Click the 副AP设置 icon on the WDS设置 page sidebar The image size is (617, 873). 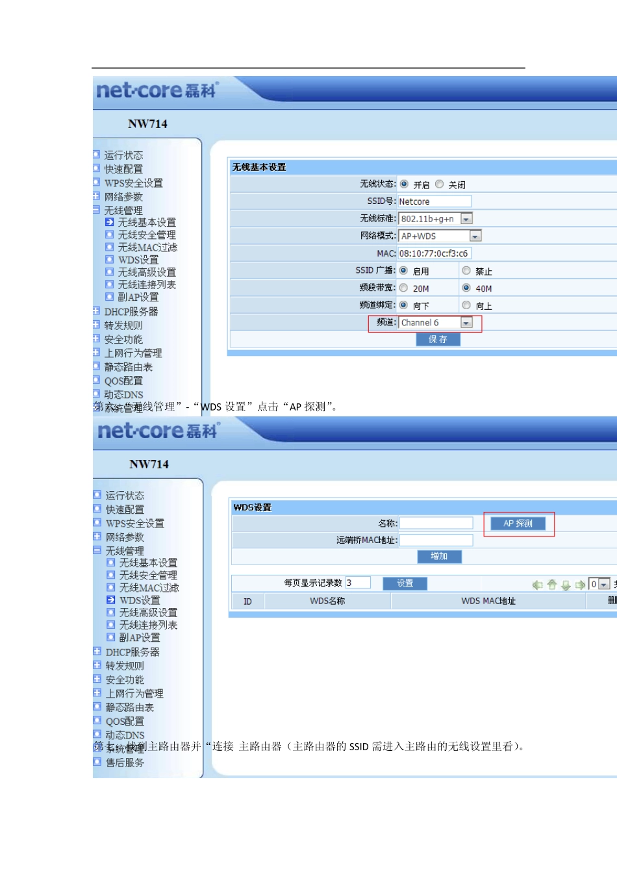pos(110,637)
